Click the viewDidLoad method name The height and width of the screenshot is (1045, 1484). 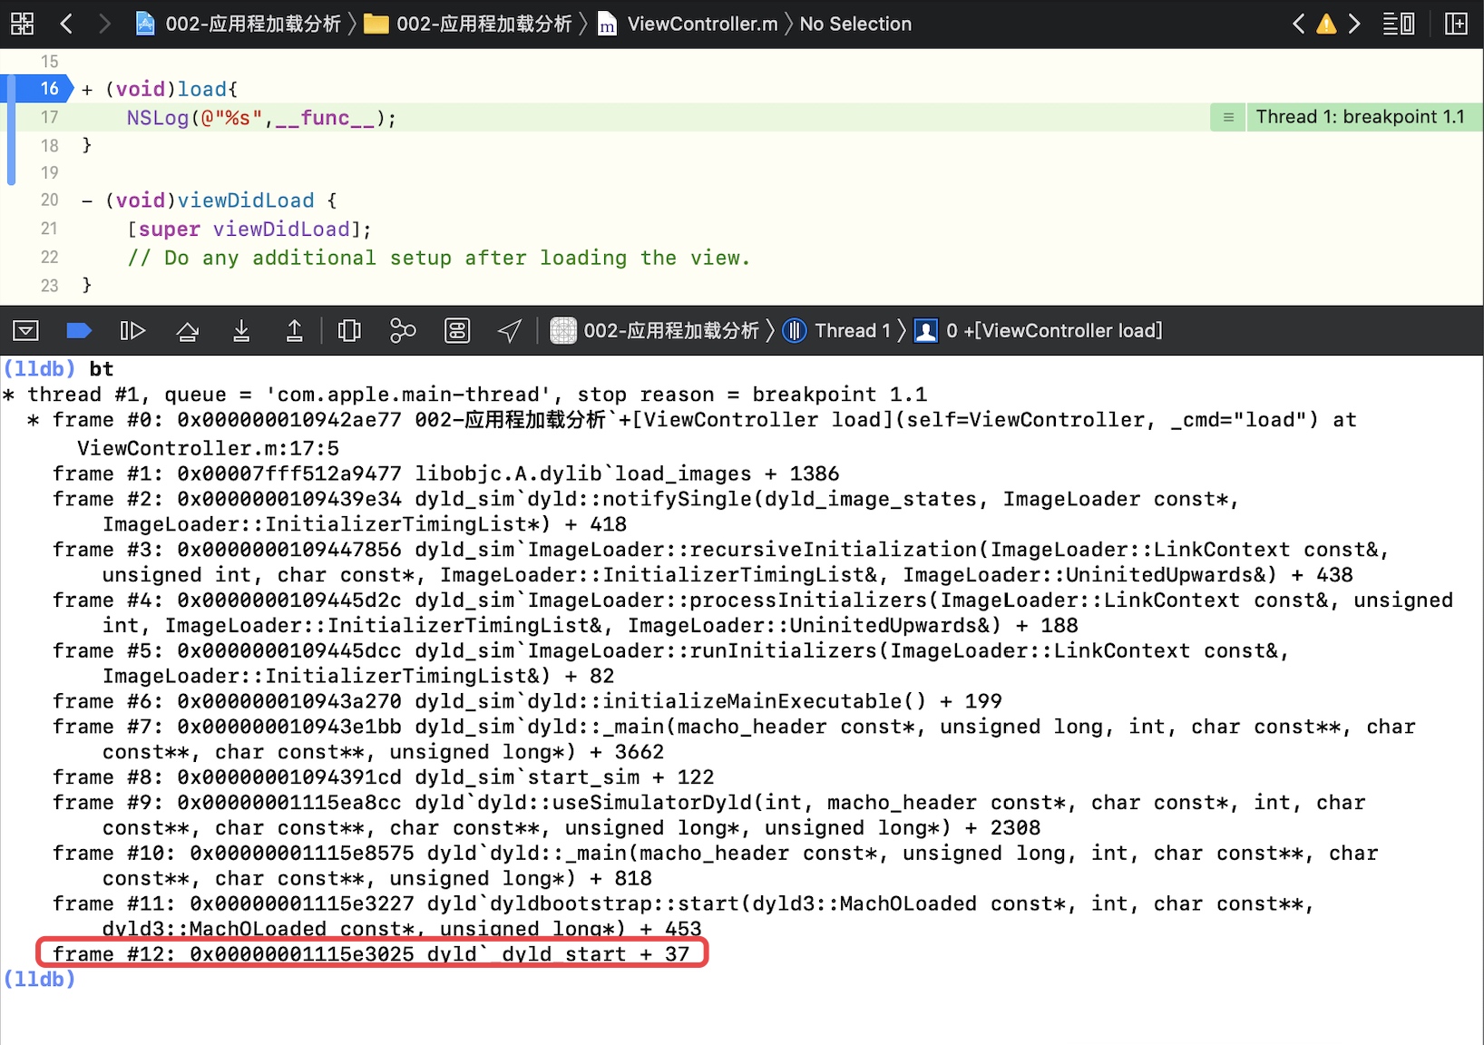[x=246, y=200]
